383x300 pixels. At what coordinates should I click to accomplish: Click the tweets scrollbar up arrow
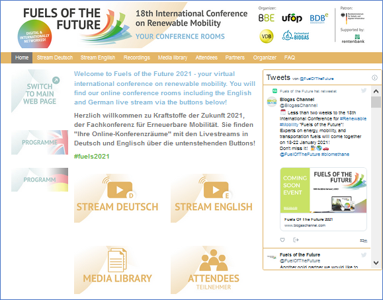(376, 91)
